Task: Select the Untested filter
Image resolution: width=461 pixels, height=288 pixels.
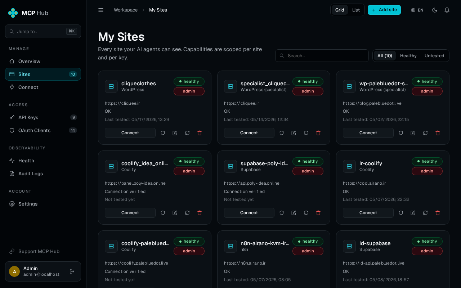Action: [434, 56]
